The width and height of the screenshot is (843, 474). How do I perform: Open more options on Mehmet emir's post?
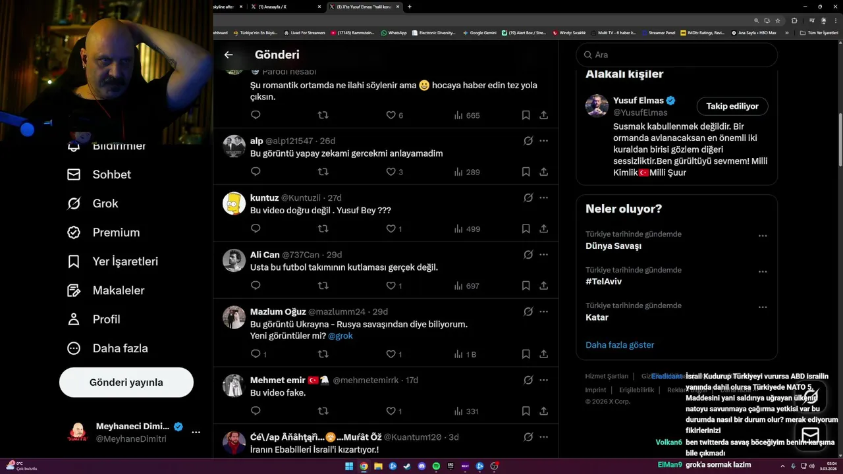coord(544,380)
